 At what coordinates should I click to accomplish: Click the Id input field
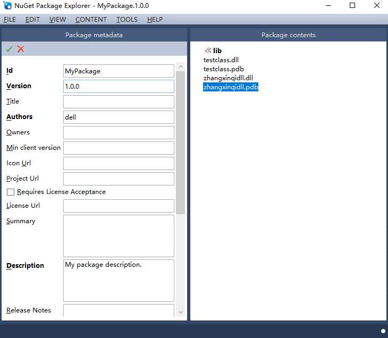pos(119,71)
